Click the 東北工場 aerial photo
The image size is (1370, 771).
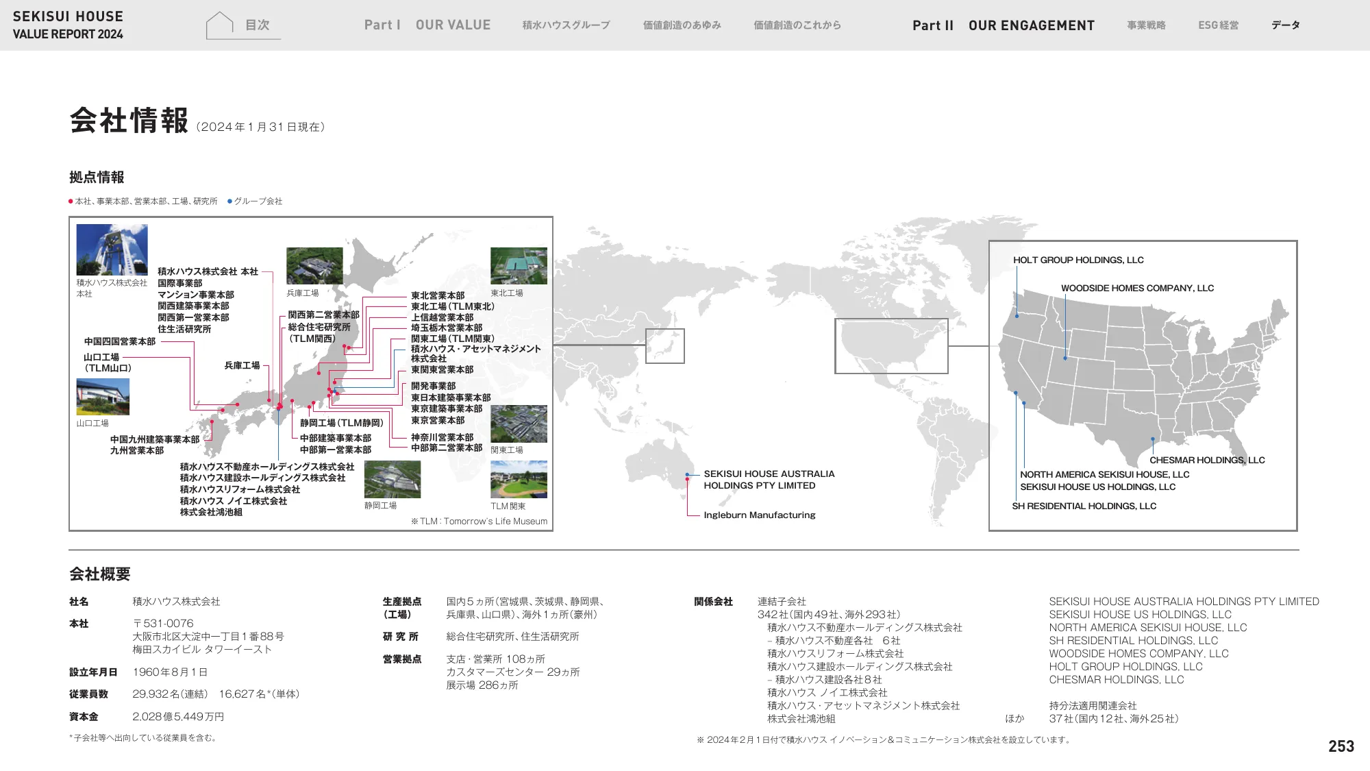click(x=519, y=266)
